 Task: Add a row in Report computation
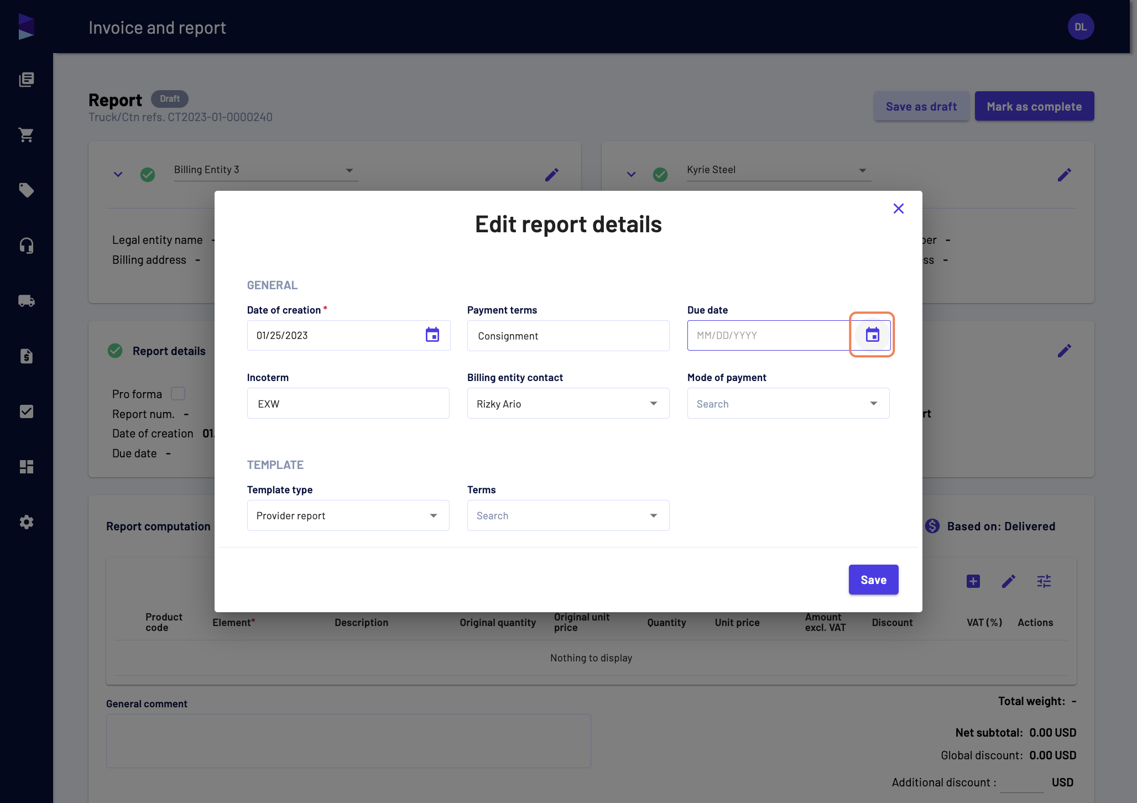tap(973, 581)
